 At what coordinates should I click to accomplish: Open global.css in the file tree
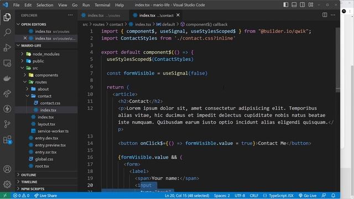click(44, 159)
